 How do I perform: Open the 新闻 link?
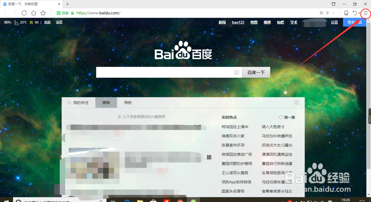pyautogui.click(x=222, y=22)
